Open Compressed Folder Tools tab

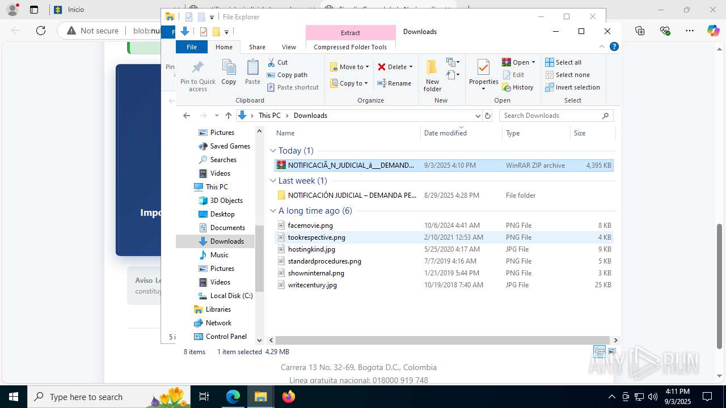click(351, 47)
